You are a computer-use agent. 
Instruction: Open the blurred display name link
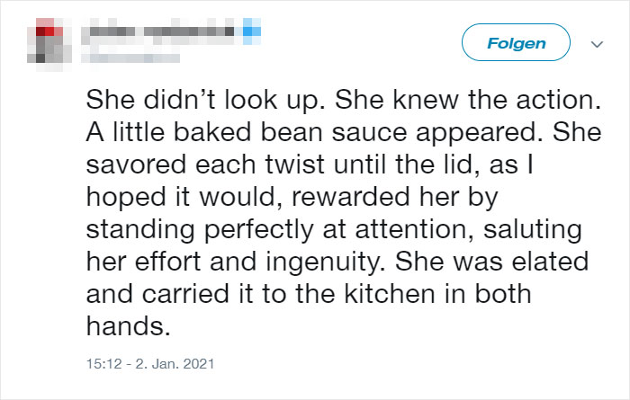(x=158, y=31)
